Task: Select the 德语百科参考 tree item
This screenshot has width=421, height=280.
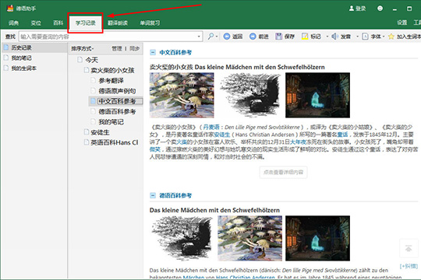Action: click(x=117, y=111)
